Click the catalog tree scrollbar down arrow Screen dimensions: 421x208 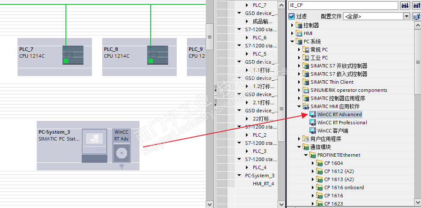418,202
